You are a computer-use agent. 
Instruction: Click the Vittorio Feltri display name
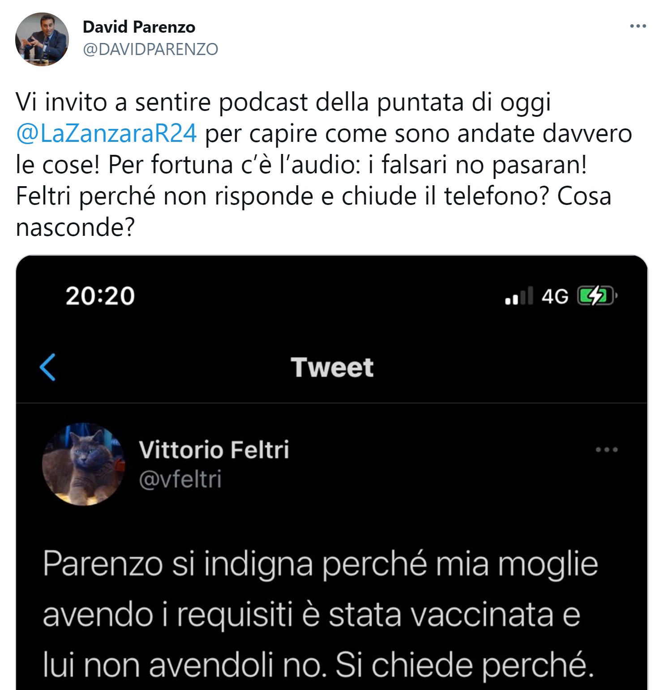click(214, 450)
